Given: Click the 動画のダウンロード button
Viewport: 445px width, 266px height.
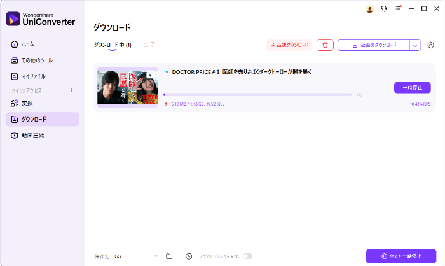Looking at the screenshot, I should [374, 45].
